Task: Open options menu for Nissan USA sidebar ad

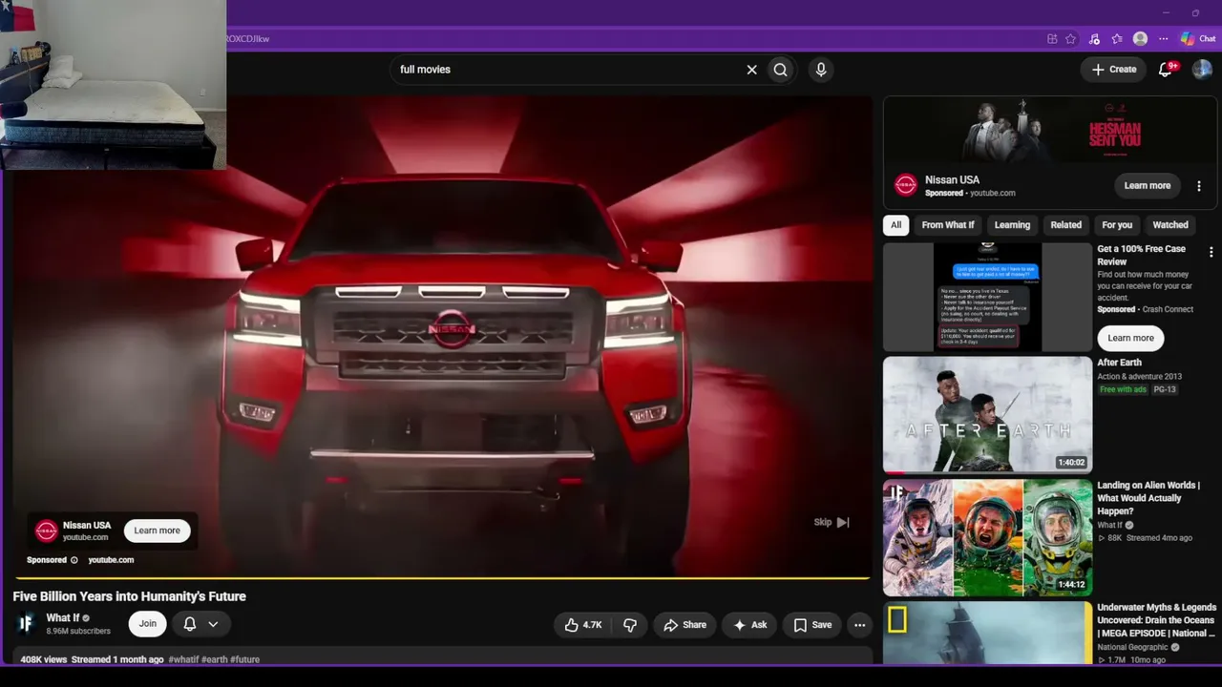Action: click(1199, 186)
